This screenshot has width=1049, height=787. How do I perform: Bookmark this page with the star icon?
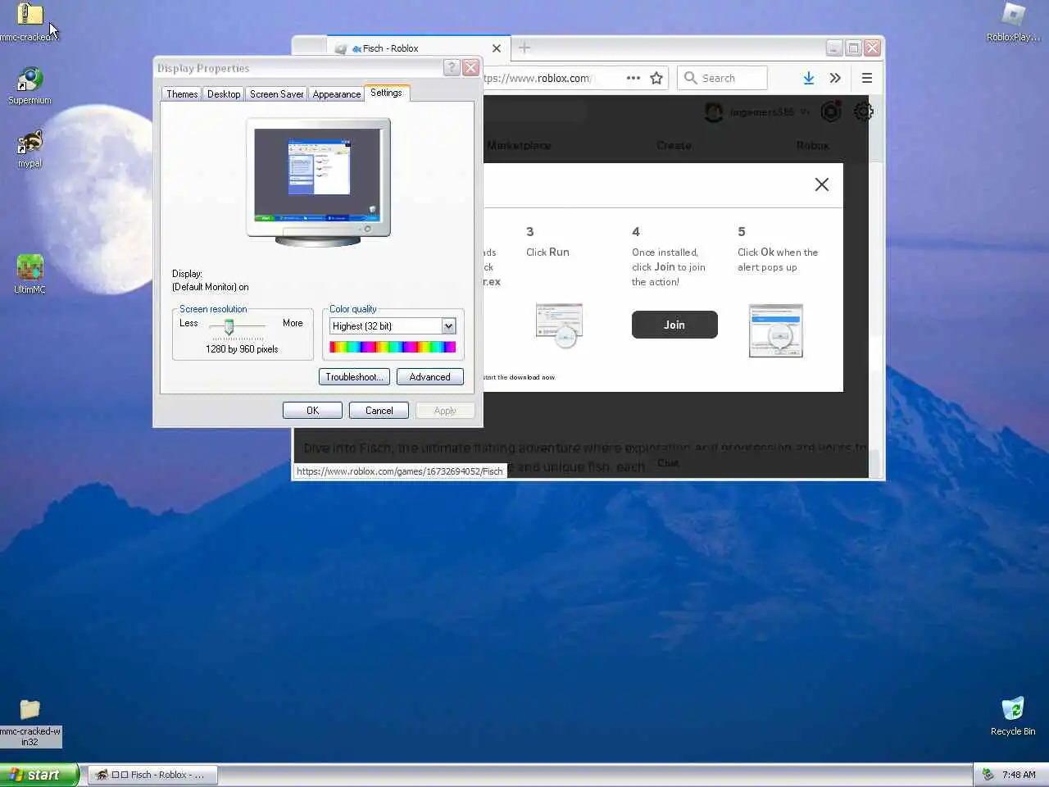tap(656, 78)
